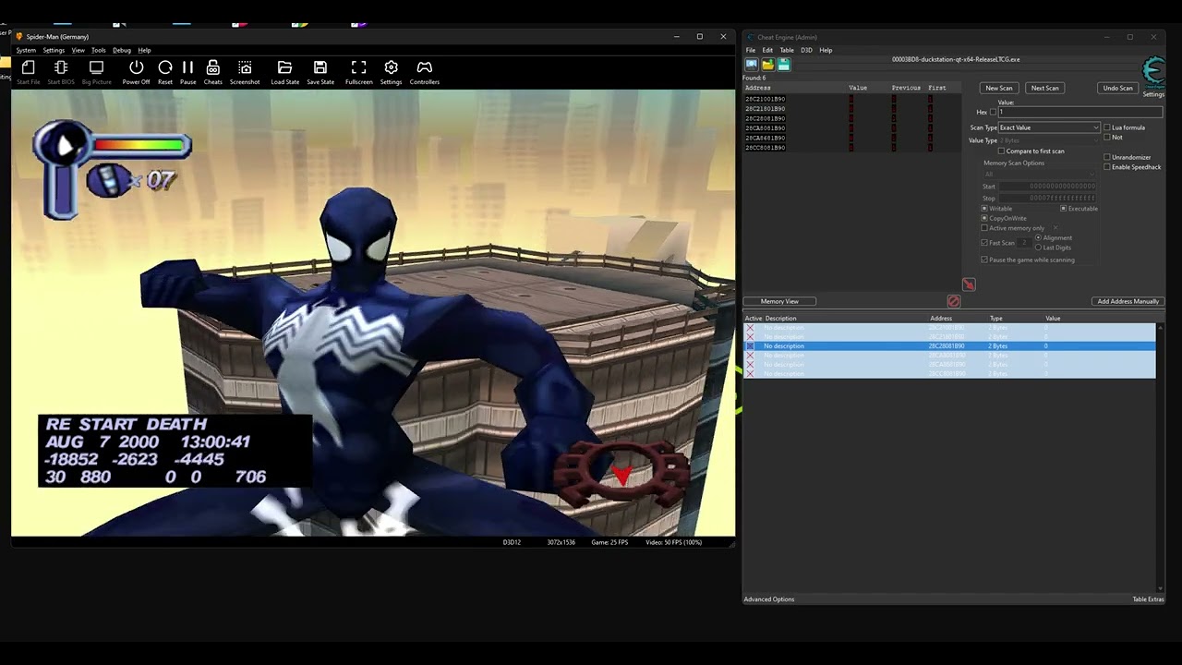The image size is (1182, 665).
Task: Click the Cheat Engine logo Settings icon
Action: pos(1153,72)
